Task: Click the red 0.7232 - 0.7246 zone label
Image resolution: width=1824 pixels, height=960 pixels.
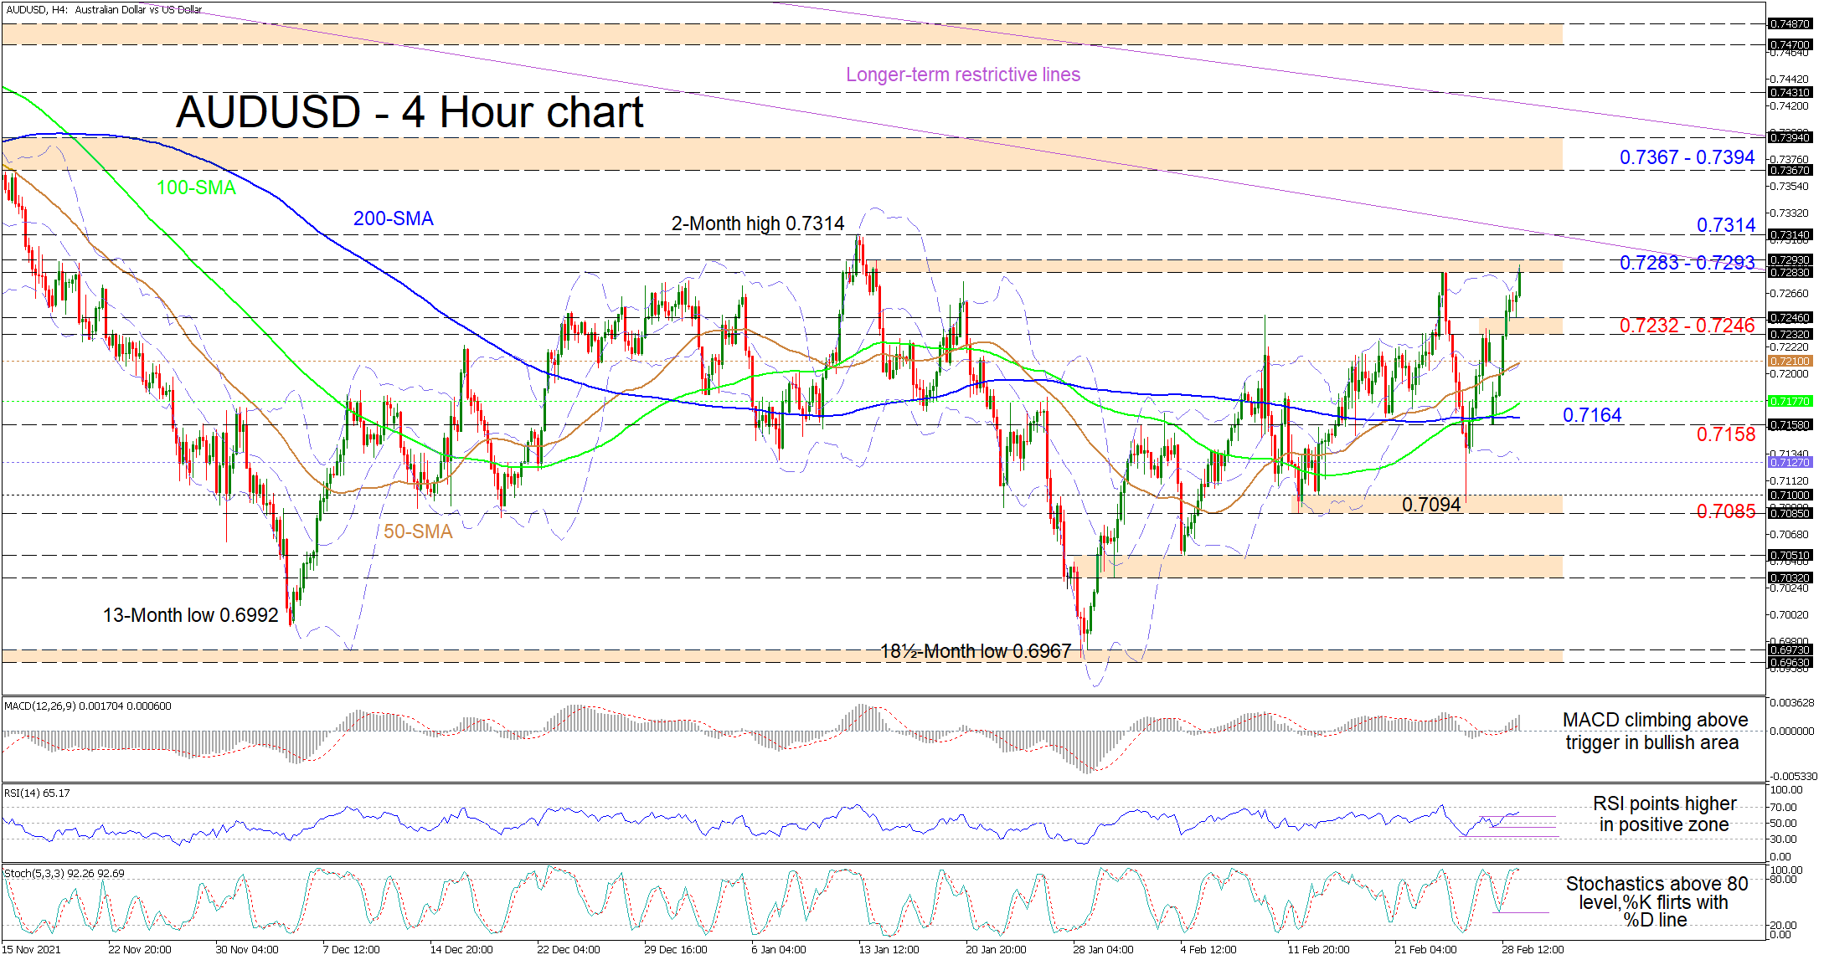Action: [x=1686, y=326]
